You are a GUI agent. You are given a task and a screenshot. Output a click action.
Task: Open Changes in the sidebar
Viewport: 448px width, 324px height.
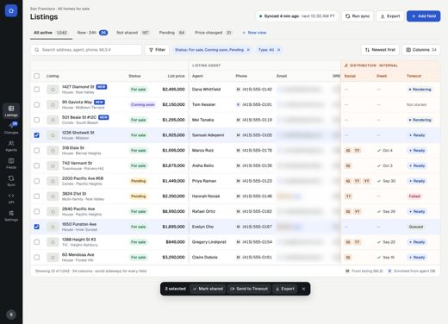(x=11, y=128)
